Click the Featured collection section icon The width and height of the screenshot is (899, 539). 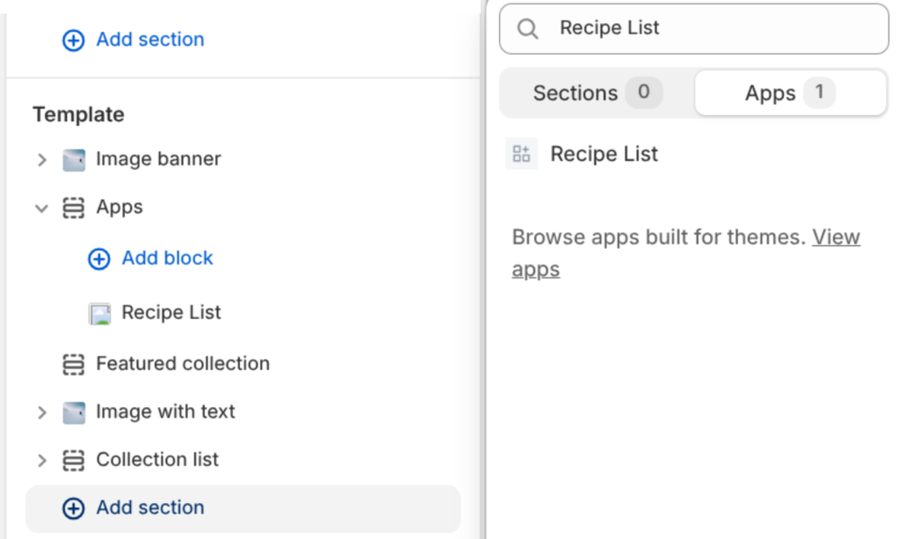(74, 365)
